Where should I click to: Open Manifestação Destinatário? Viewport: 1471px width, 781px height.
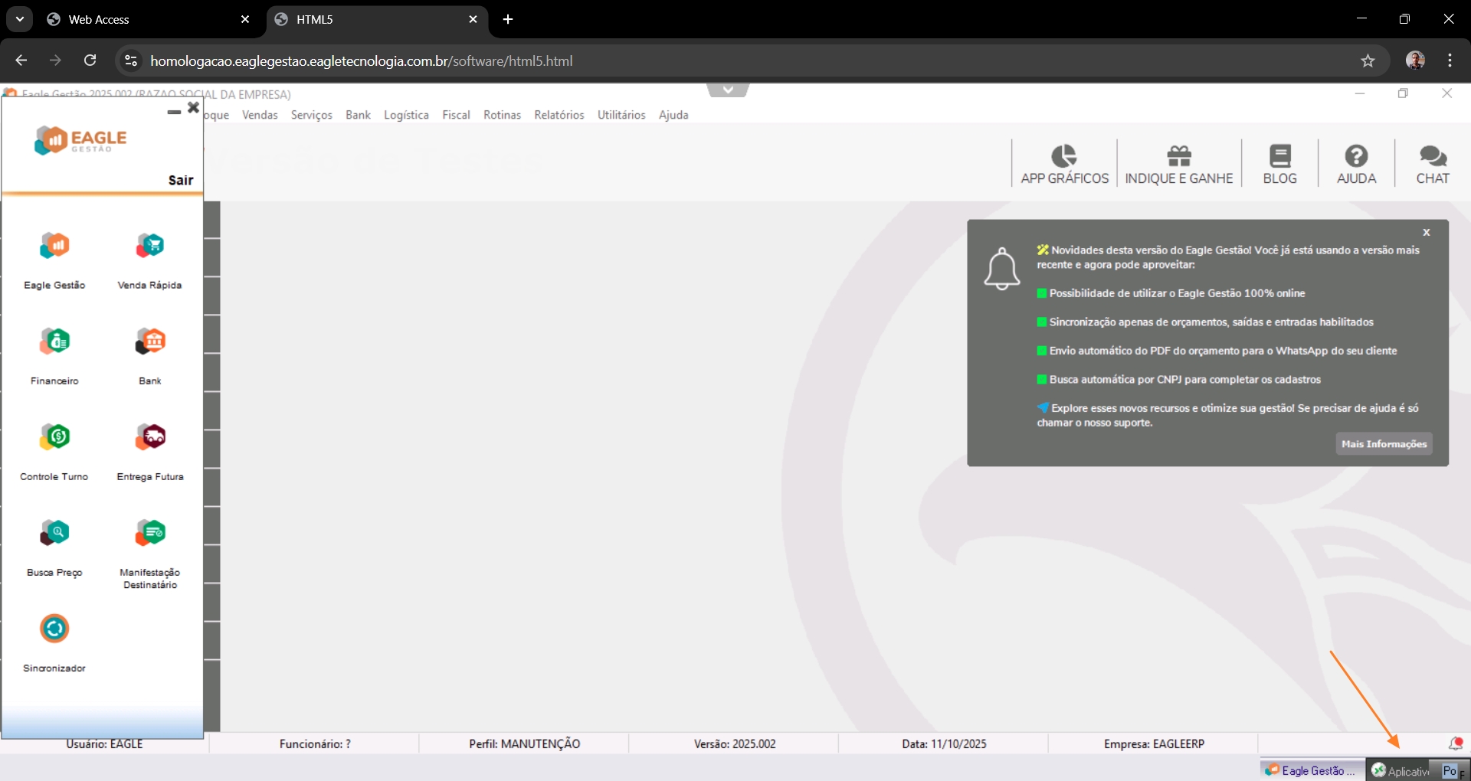click(x=150, y=533)
